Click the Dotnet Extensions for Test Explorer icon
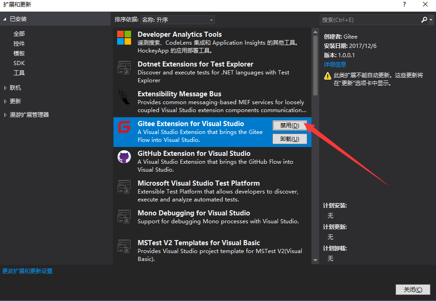Image resolution: width=436 pixels, height=301 pixels. 124,67
